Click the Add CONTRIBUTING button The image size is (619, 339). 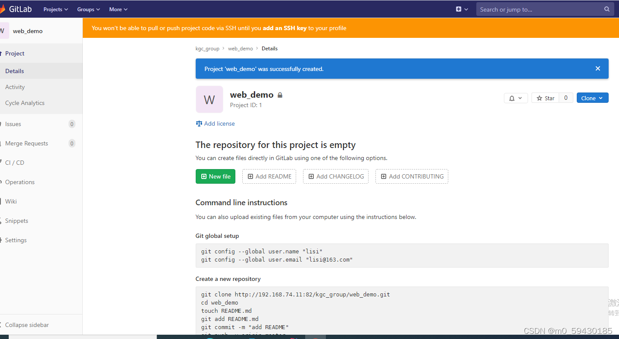(412, 176)
